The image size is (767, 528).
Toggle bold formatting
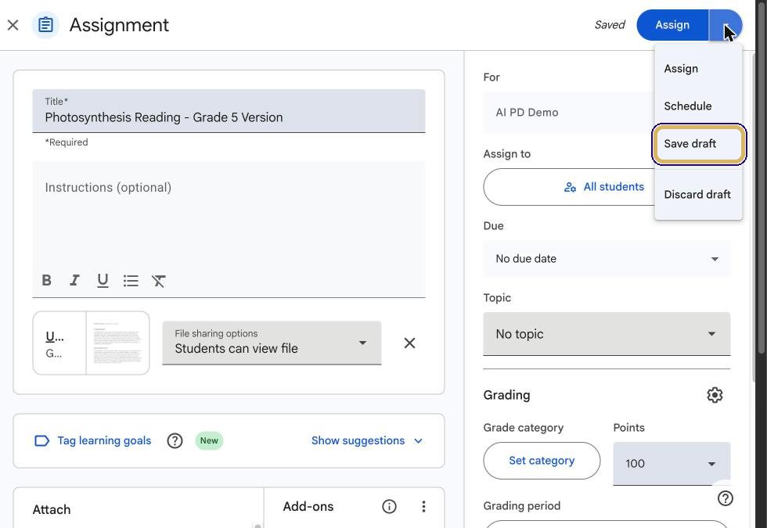(x=46, y=281)
